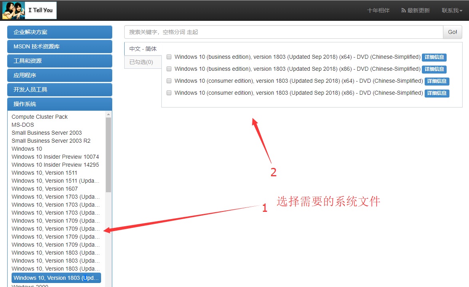Expand the 企业解决方案 category panel
This screenshot has width=469, height=287.
pyautogui.click(x=60, y=32)
